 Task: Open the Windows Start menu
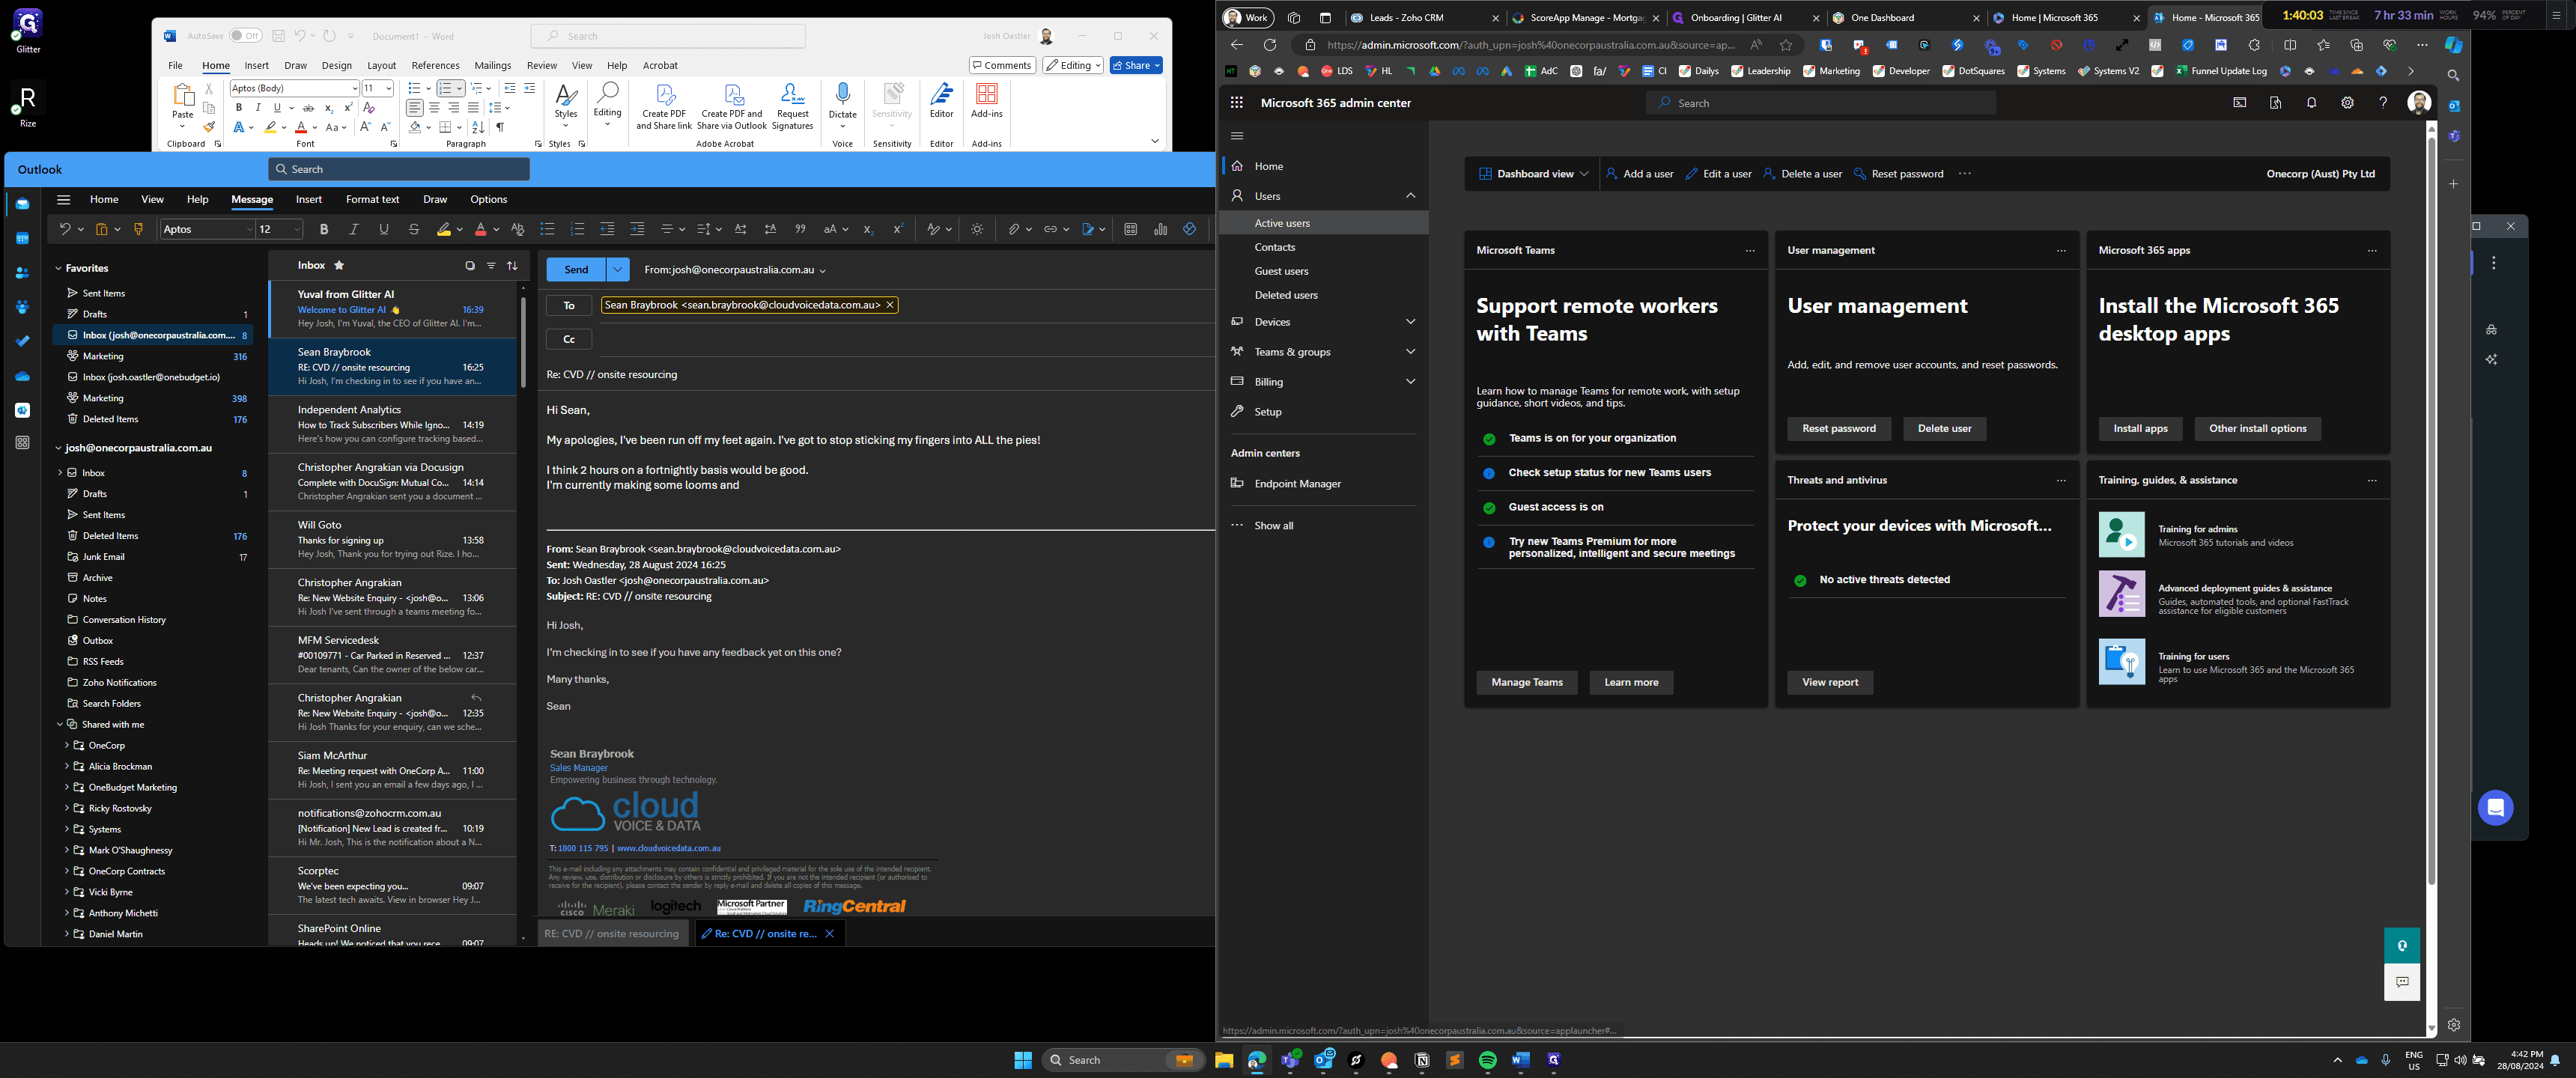pos(1023,1060)
